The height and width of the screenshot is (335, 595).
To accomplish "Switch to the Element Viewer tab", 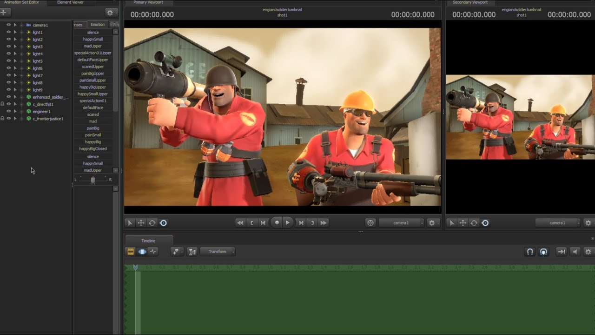I will coord(70,2).
